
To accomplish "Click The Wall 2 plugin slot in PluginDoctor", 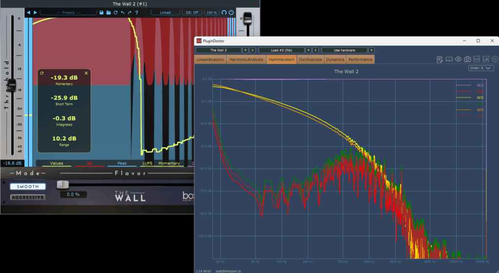I will point(218,50).
